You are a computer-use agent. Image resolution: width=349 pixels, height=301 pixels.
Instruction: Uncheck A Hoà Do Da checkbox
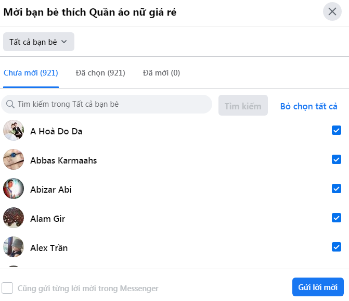click(337, 130)
